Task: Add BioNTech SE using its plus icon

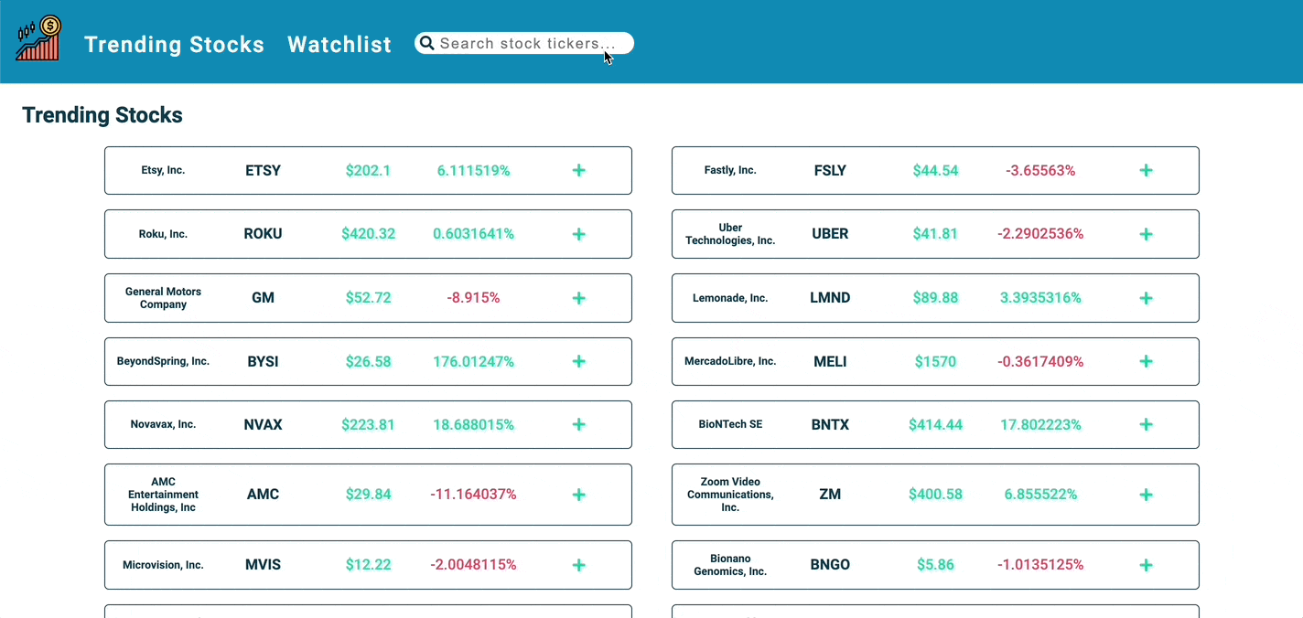Action: point(1146,424)
